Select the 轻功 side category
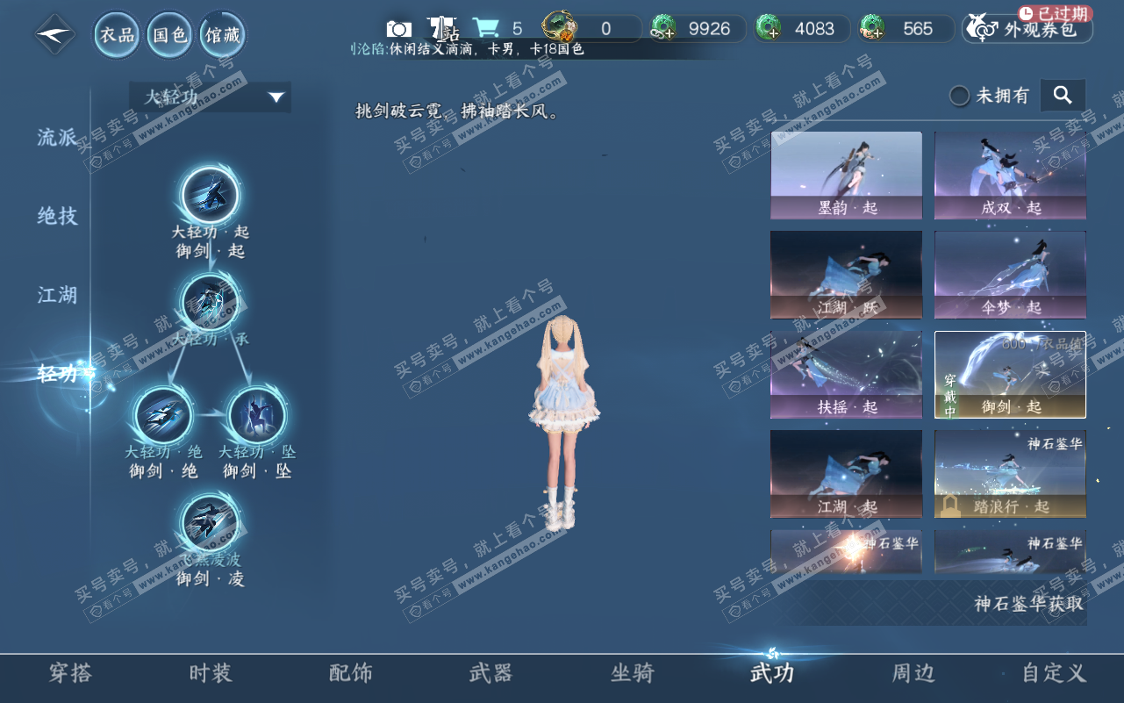The image size is (1124, 703). 58,374
